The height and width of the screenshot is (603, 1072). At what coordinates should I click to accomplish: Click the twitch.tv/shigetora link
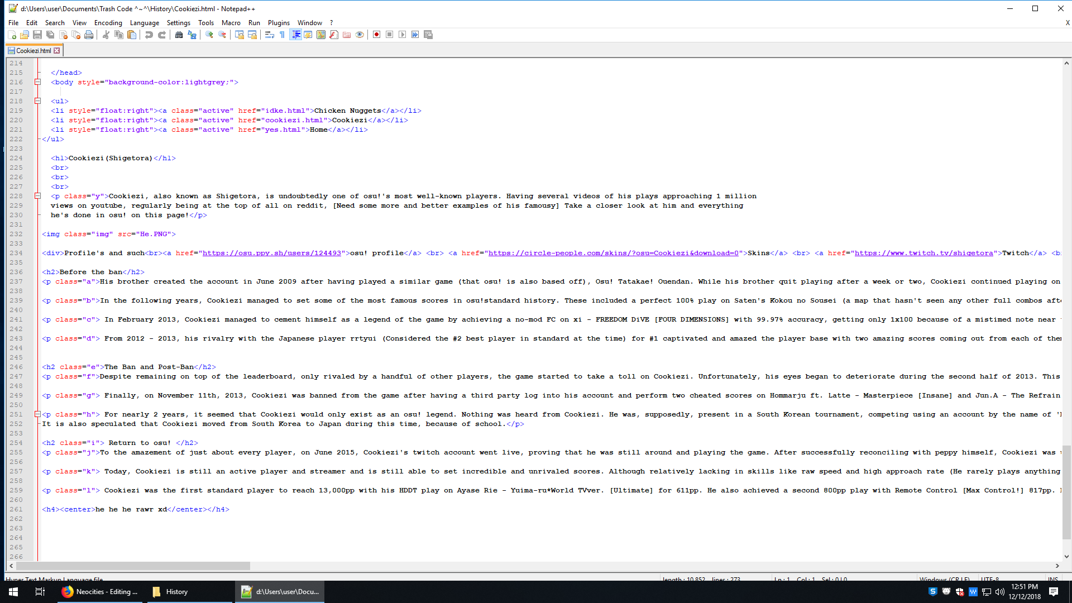pos(923,253)
